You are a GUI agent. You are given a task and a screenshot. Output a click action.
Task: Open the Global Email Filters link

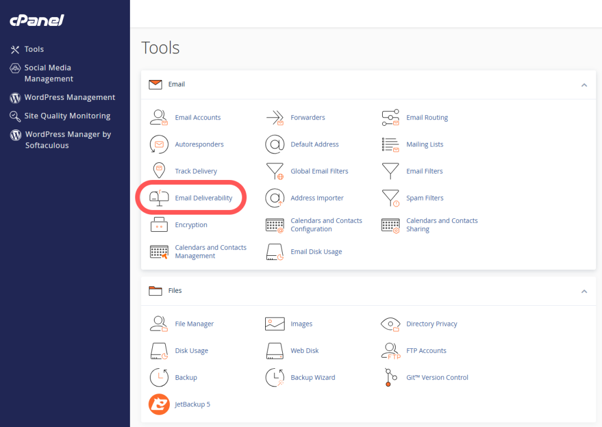pyautogui.click(x=319, y=171)
